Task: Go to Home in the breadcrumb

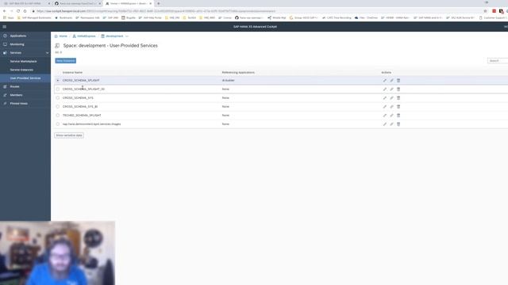Action: 63,36
